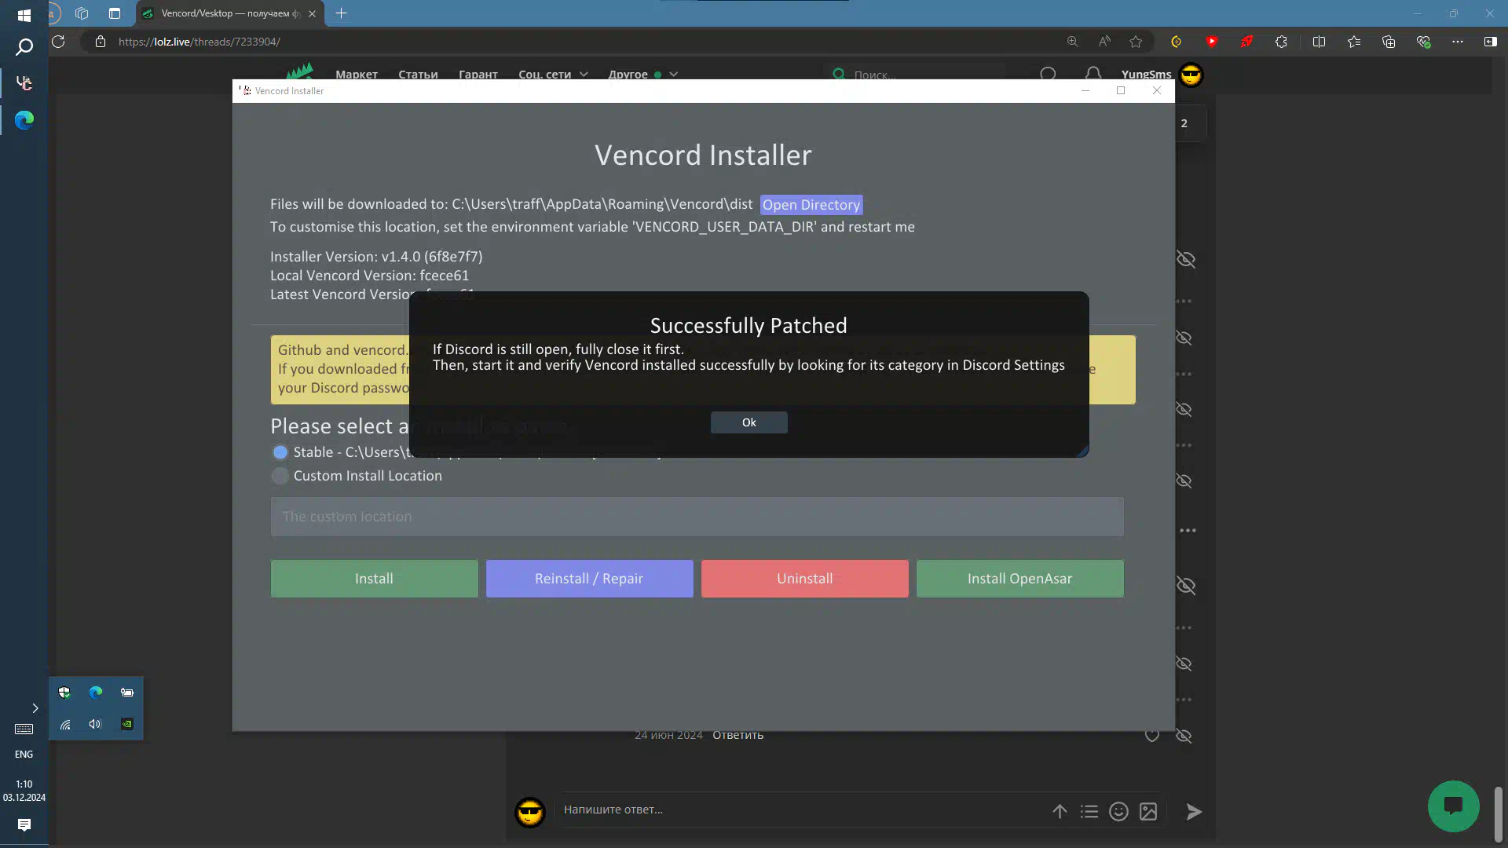Insert image in reply editor

coord(1148,812)
